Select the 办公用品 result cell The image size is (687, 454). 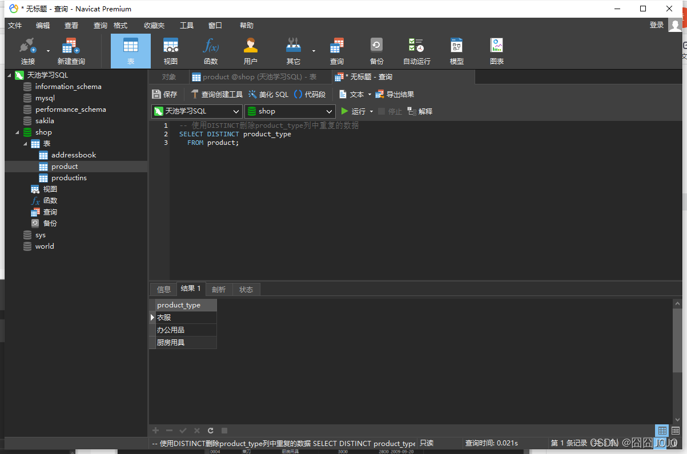tap(186, 330)
